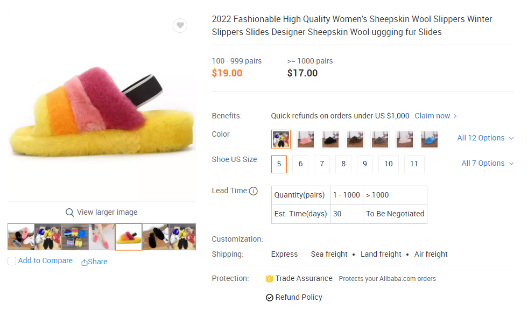Image resolution: width=528 pixels, height=310 pixels.
Task: Click the Share icon link
Action: pos(84,262)
